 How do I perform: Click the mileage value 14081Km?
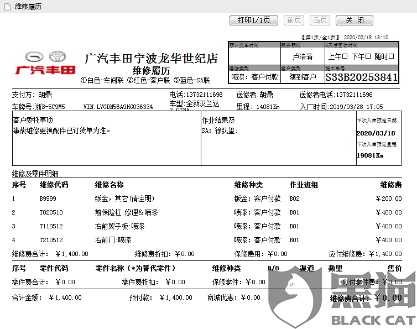coord(268,107)
